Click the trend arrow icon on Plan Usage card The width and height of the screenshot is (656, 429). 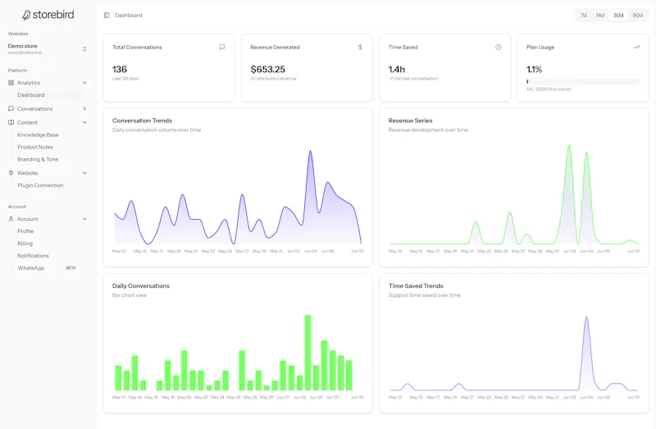pyautogui.click(x=636, y=48)
